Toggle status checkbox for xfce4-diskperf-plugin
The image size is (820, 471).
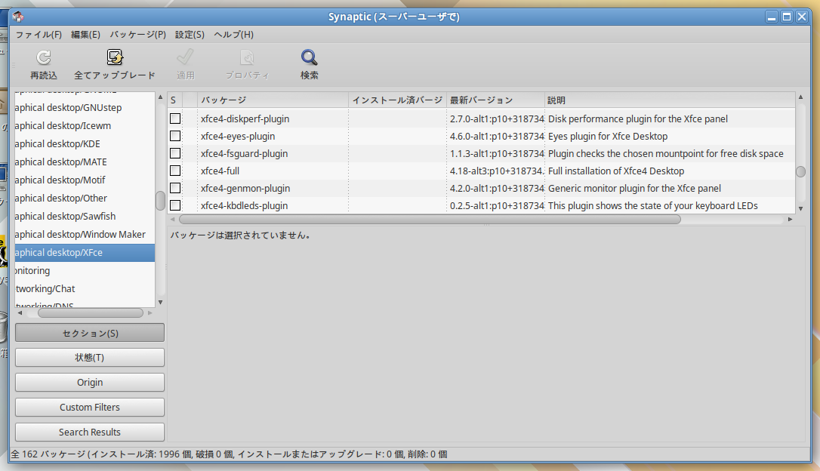click(x=175, y=119)
